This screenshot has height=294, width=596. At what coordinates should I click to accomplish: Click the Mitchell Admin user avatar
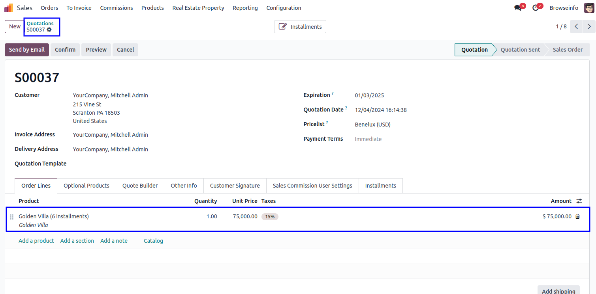[x=589, y=8]
